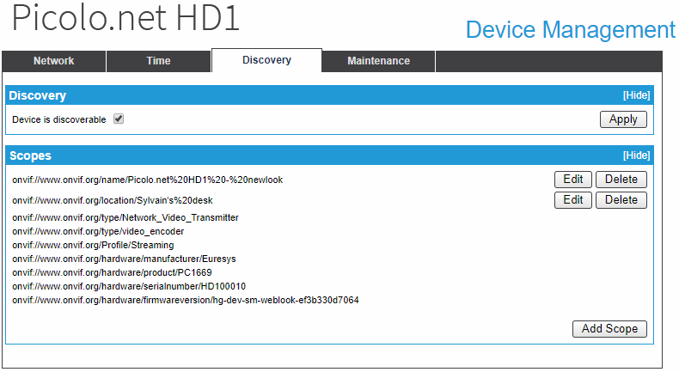Screen dimensions: 679x372
Task: Hide the Discovery section
Action: [636, 95]
